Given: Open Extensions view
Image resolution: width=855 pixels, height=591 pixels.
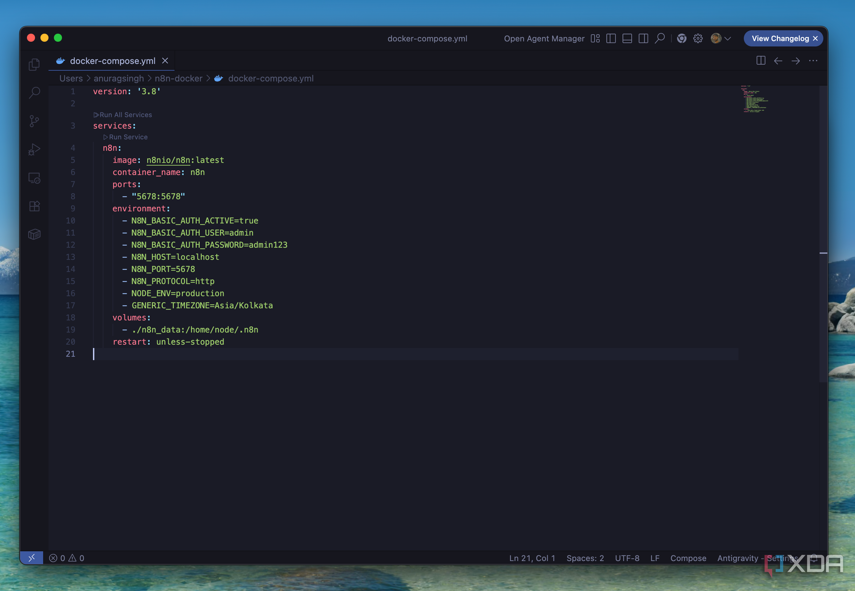Looking at the screenshot, I should (34, 206).
